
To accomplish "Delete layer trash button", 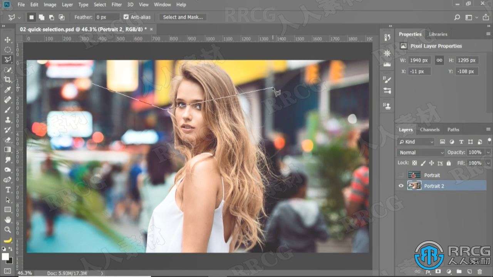I will (480, 272).
